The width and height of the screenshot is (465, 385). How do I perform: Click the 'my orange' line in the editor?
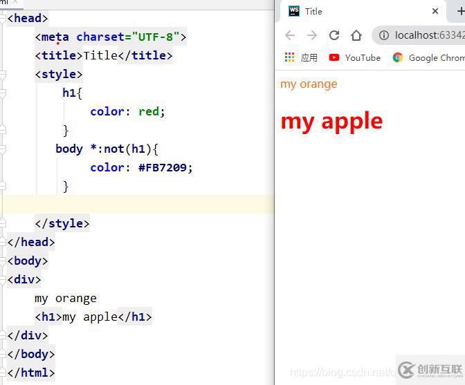coord(66,299)
